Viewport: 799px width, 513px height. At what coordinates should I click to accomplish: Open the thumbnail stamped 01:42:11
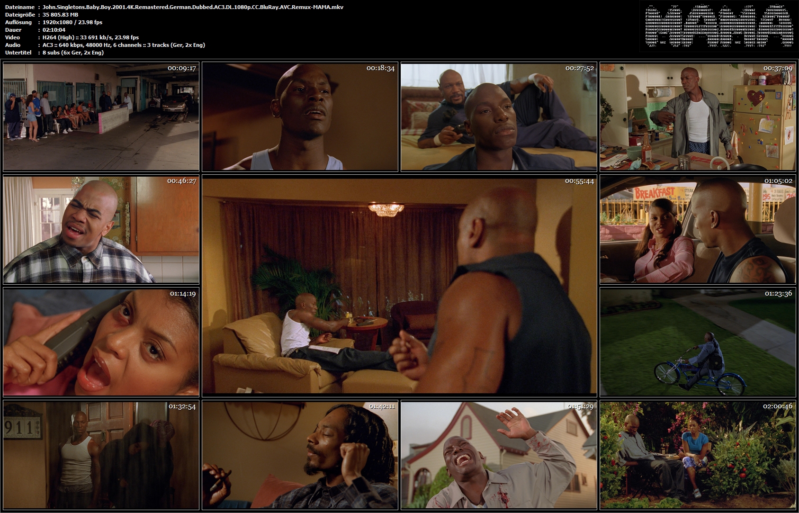300,455
